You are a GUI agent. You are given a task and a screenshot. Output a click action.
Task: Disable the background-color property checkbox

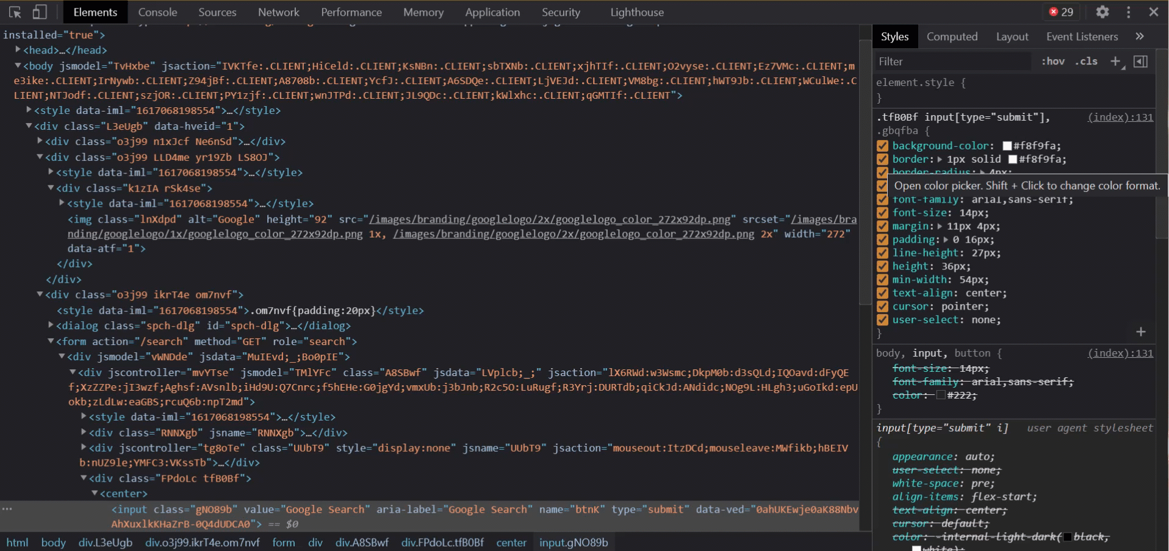[882, 146]
